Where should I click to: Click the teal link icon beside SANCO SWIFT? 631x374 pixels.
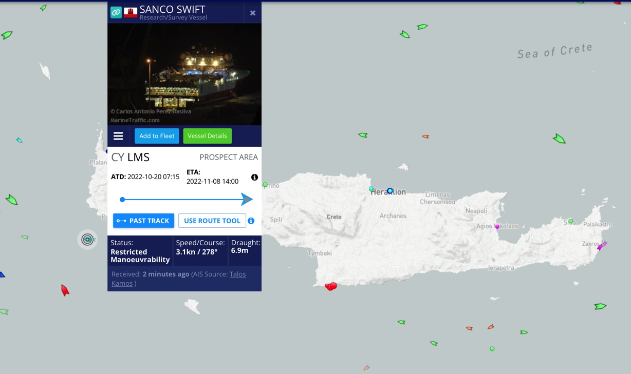point(116,12)
